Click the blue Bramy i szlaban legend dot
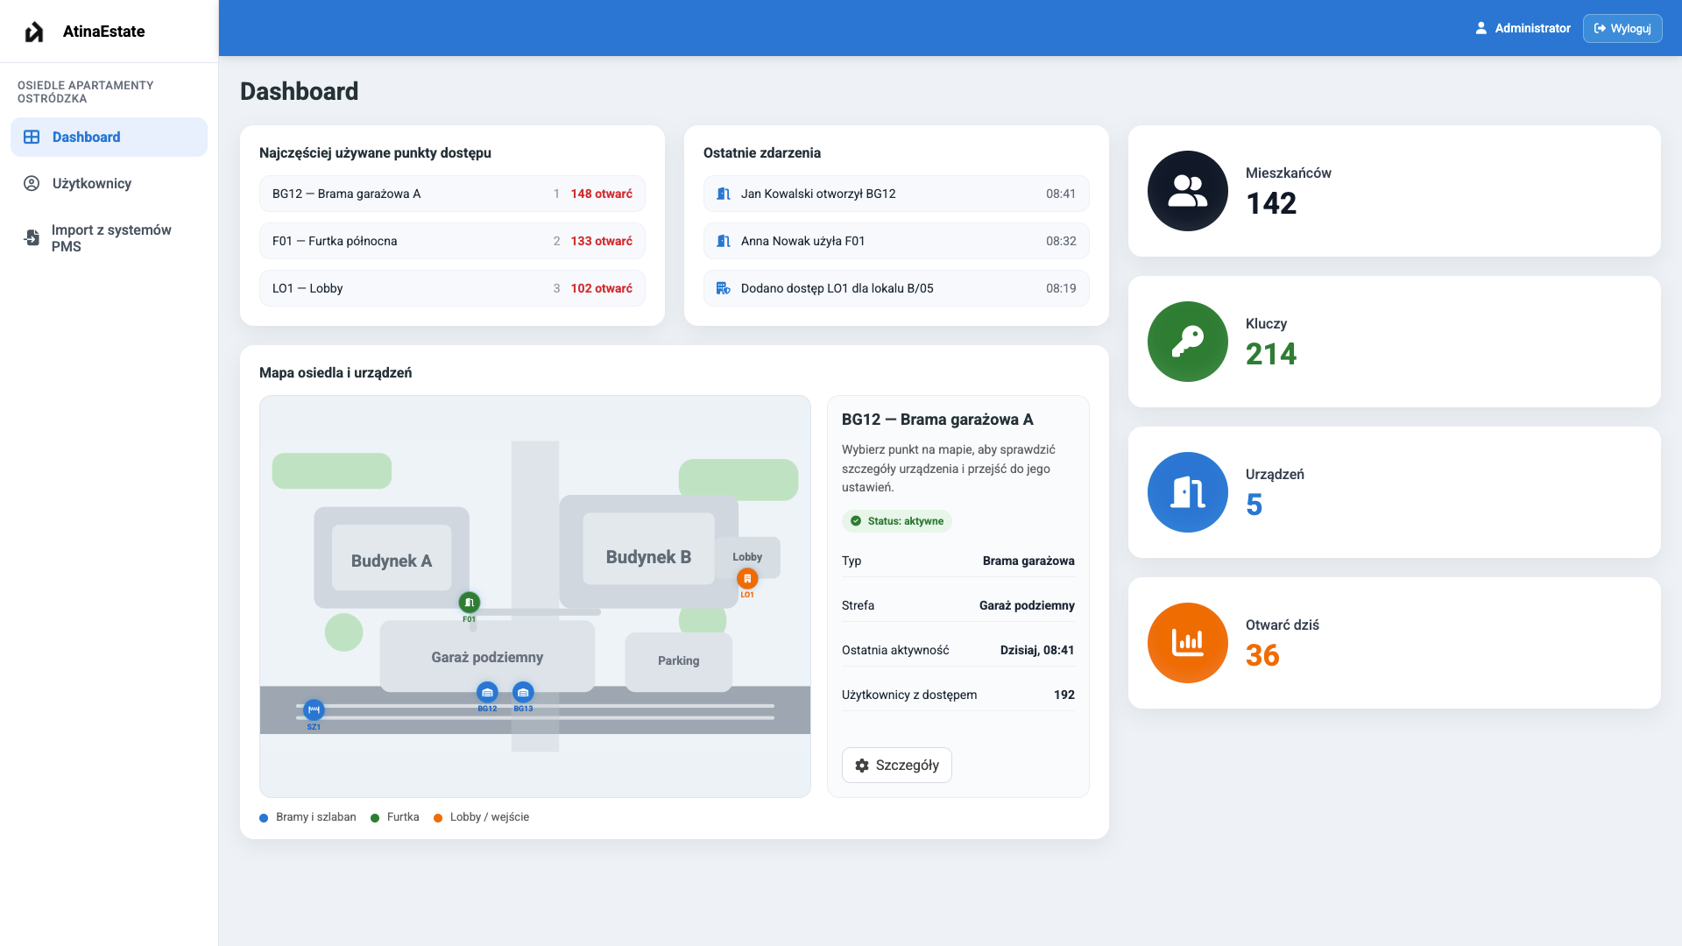Image resolution: width=1682 pixels, height=946 pixels. click(264, 818)
